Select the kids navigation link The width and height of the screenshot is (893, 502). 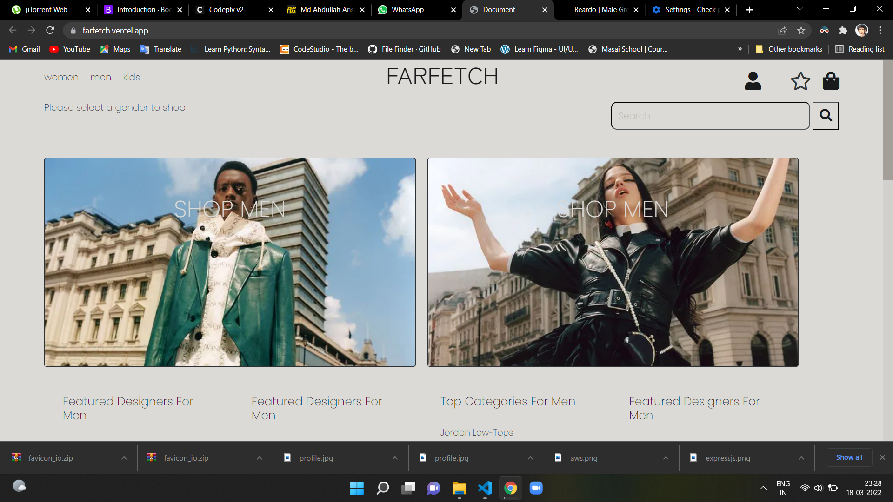(x=131, y=77)
